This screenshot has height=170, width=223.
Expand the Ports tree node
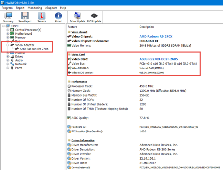(x=8, y=68)
